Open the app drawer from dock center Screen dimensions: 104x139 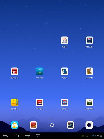(52, 125)
